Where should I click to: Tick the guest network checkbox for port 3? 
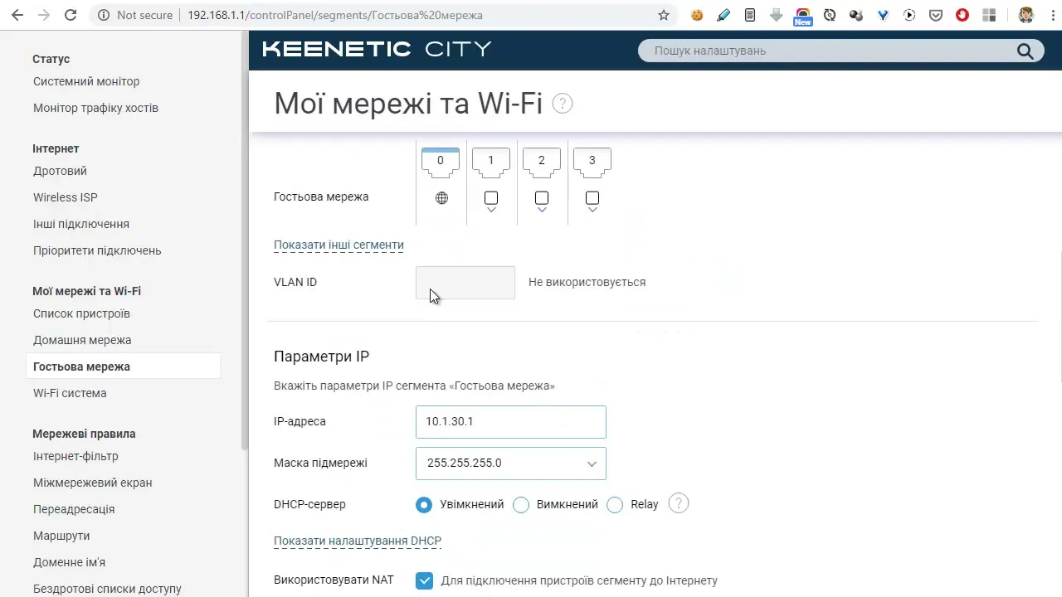pos(592,198)
